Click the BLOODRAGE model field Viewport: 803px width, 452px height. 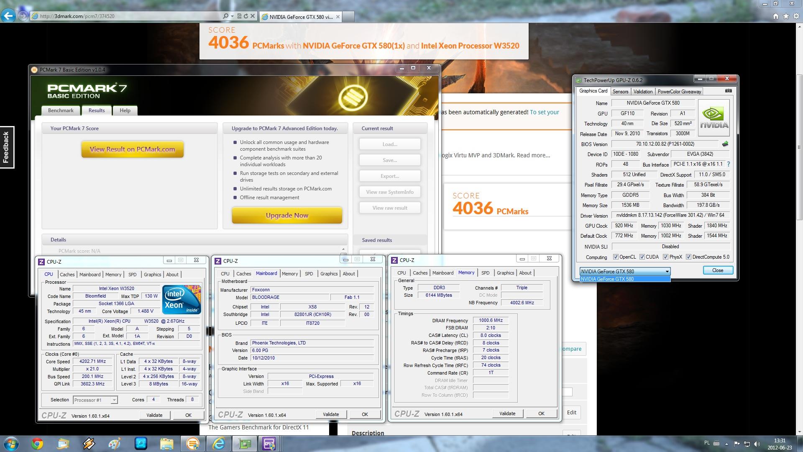pyautogui.click(x=289, y=297)
